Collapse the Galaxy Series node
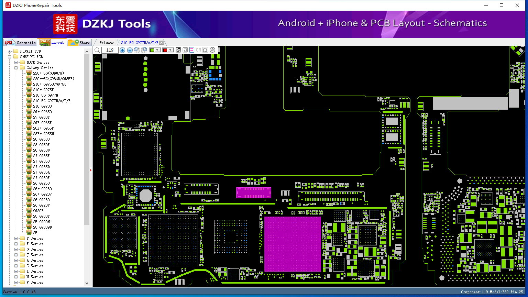528x297 pixels. 16,68
